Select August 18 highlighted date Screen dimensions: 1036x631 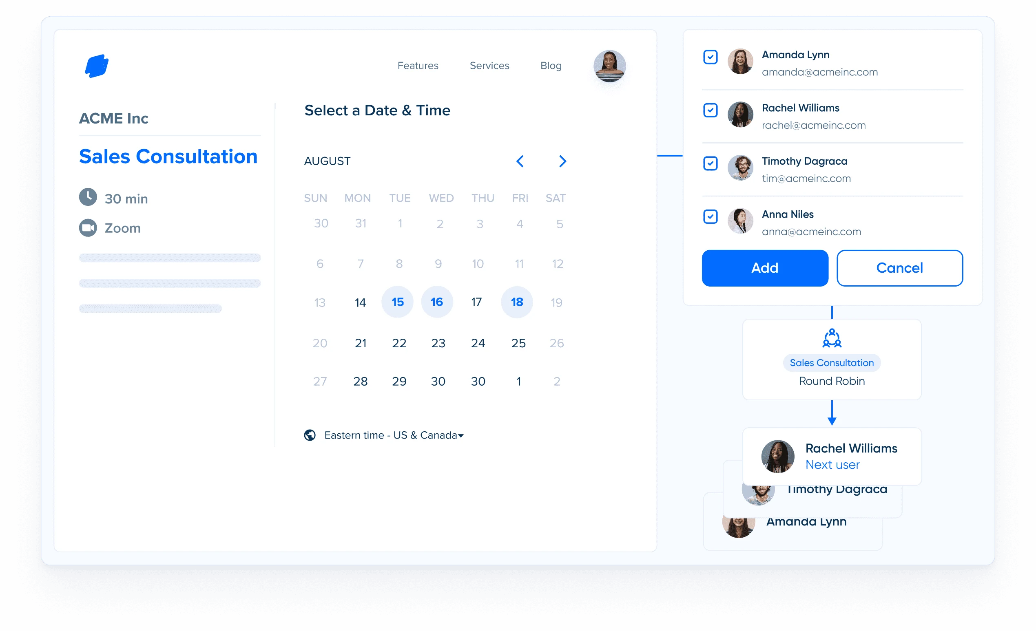517,302
